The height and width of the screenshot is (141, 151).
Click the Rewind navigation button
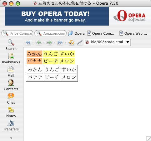28,42
